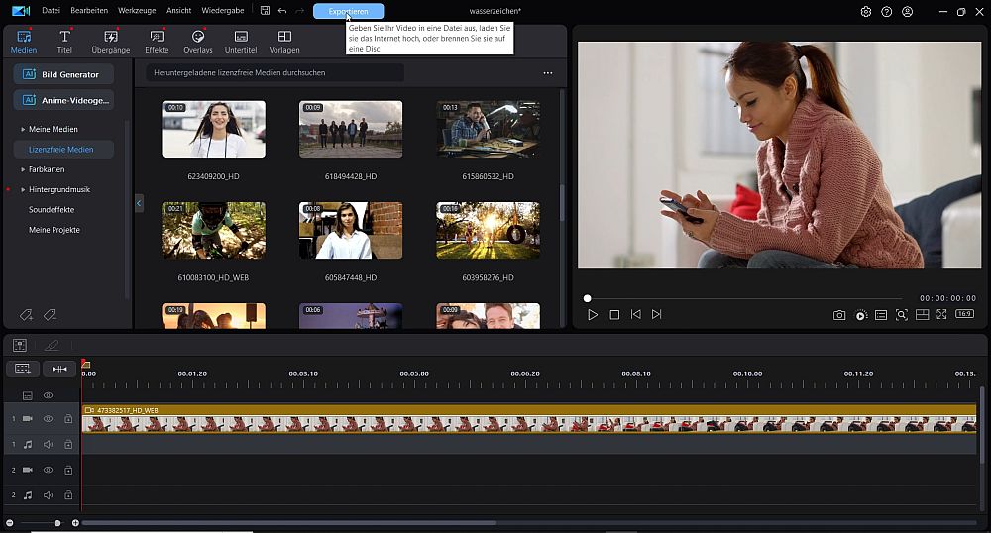Click the media library vertical scrollbar
The width and height of the screenshot is (991, 533).
pyautogui.click(x=562, y=202)
